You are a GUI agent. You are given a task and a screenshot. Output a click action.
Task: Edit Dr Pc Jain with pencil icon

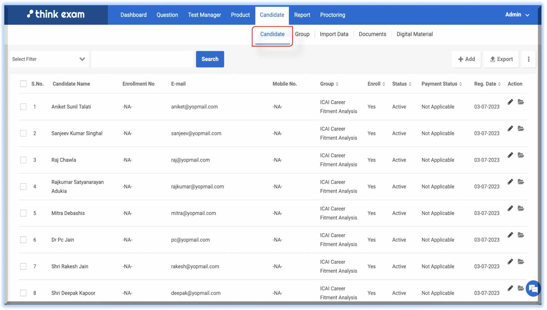510,235
